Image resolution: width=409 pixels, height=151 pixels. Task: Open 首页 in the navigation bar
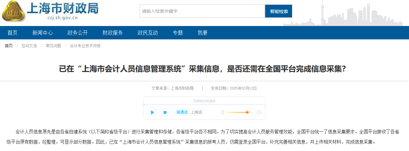tap(12, 33)
